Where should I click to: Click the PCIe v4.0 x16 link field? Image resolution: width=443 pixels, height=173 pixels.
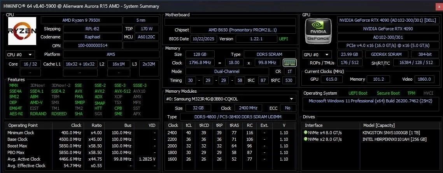pos(388,45)
